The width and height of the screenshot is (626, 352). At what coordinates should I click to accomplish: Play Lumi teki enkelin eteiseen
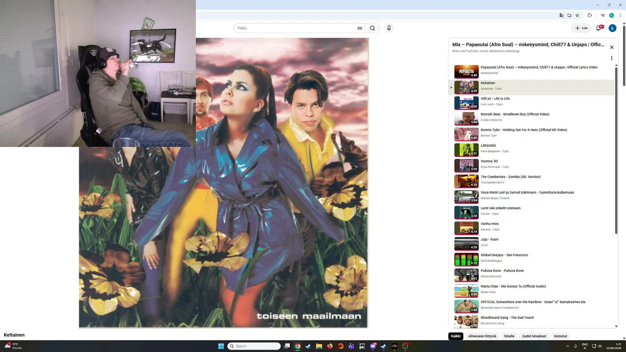532,213
